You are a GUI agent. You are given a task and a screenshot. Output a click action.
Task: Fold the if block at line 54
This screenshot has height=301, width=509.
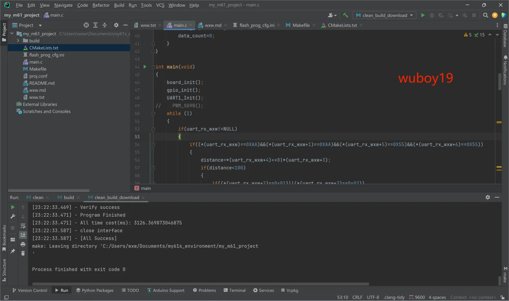(153, 145)
